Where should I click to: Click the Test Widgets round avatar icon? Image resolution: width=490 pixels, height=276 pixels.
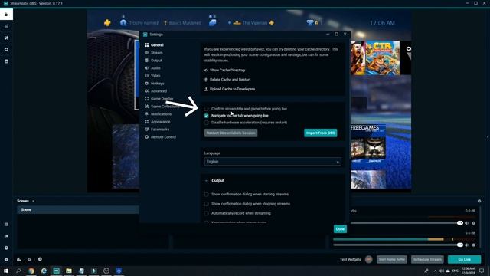[369, 259]
